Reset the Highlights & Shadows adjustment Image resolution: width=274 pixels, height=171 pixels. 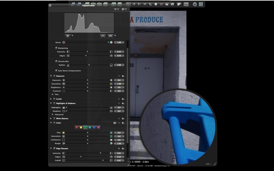119,103
